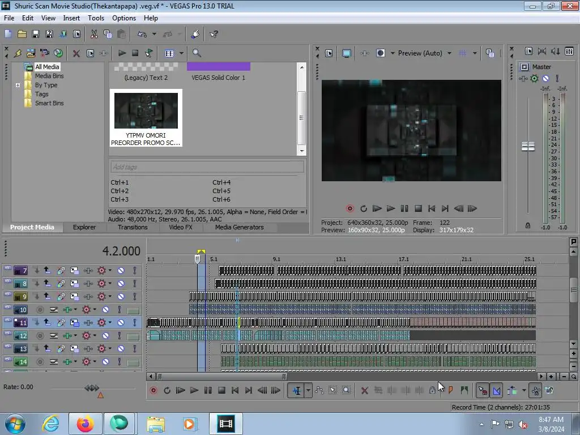The image size is (580, 435).
Task: Open the Options menu
Action: click(124, 18)
